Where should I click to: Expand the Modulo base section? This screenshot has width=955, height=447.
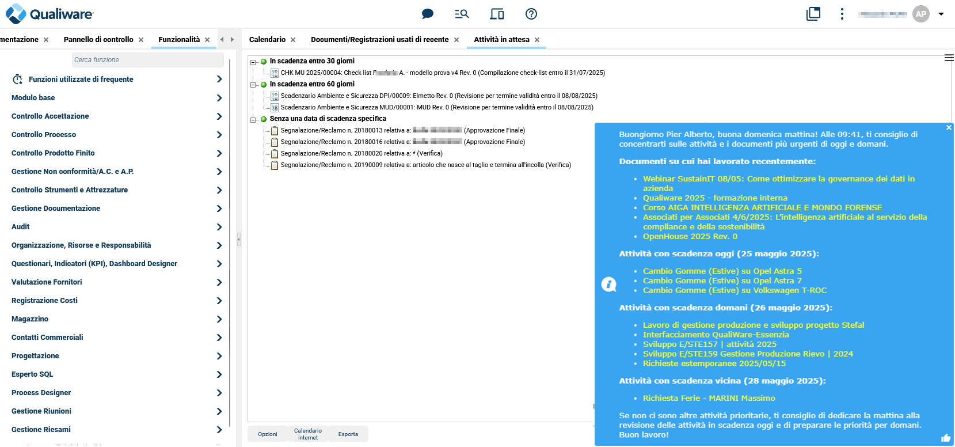(x=219, y=98)
